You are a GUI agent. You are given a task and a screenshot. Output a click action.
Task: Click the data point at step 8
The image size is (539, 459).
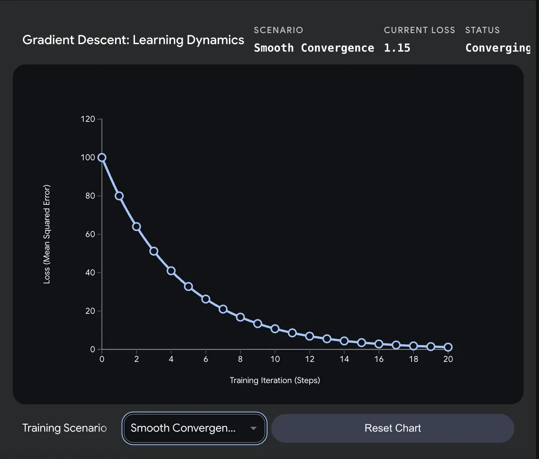click(x=240, y=317)
